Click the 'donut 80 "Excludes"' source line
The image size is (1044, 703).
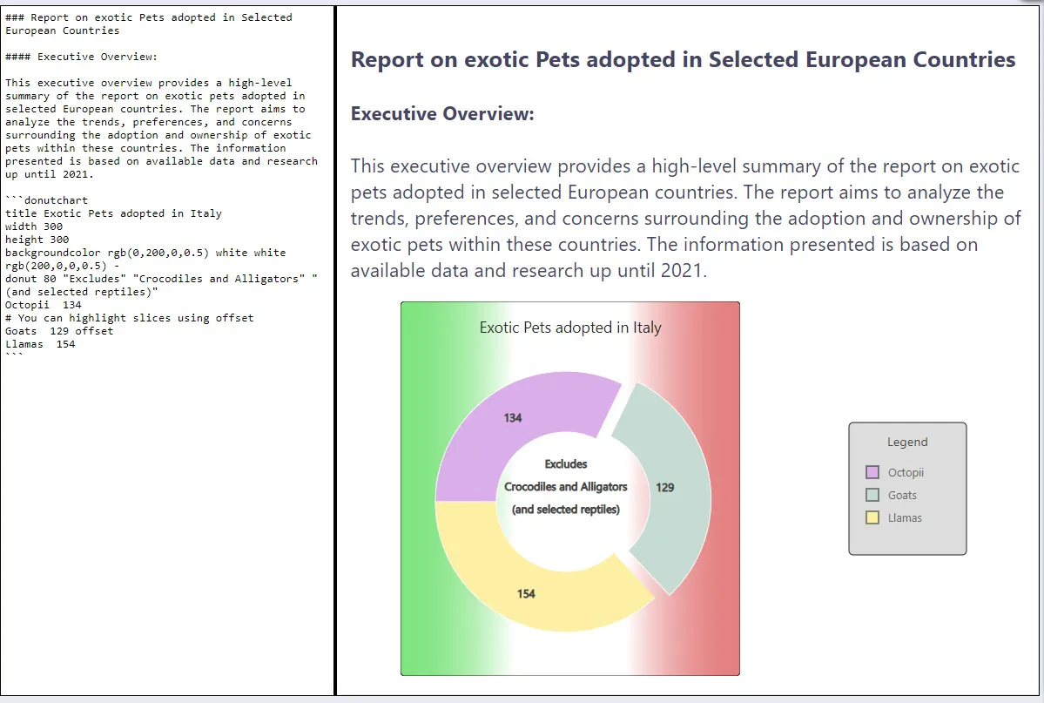coord(161,285)
